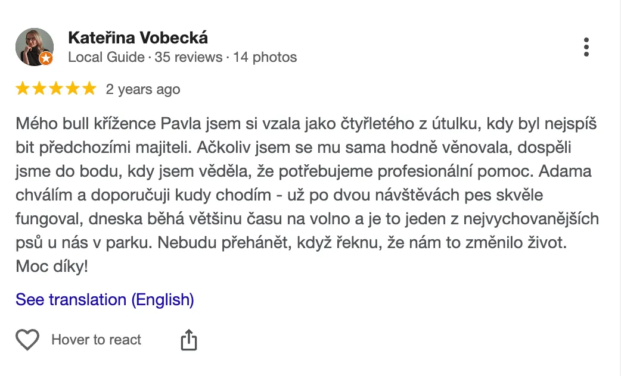Click the "2 years ago" timestamp
The height and width of the screenshot is (376, 621).
(x=143, y=89)
